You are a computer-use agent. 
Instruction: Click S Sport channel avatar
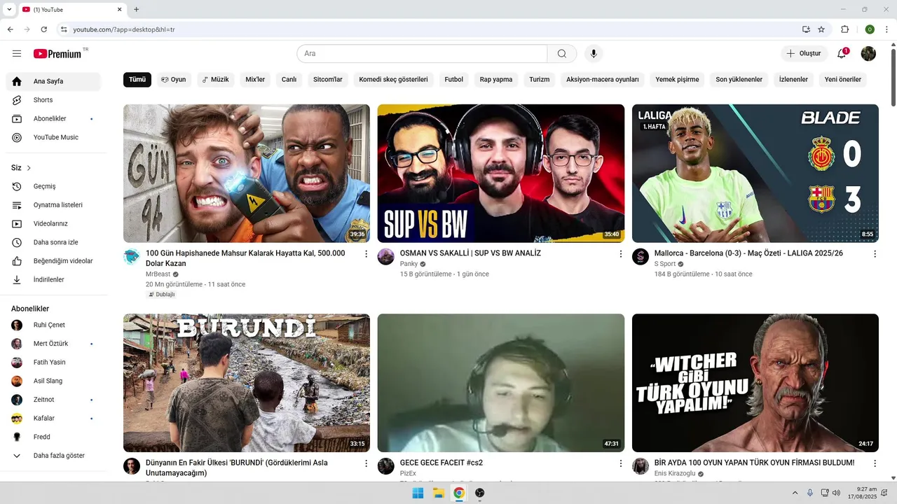(x=641, y=257)
